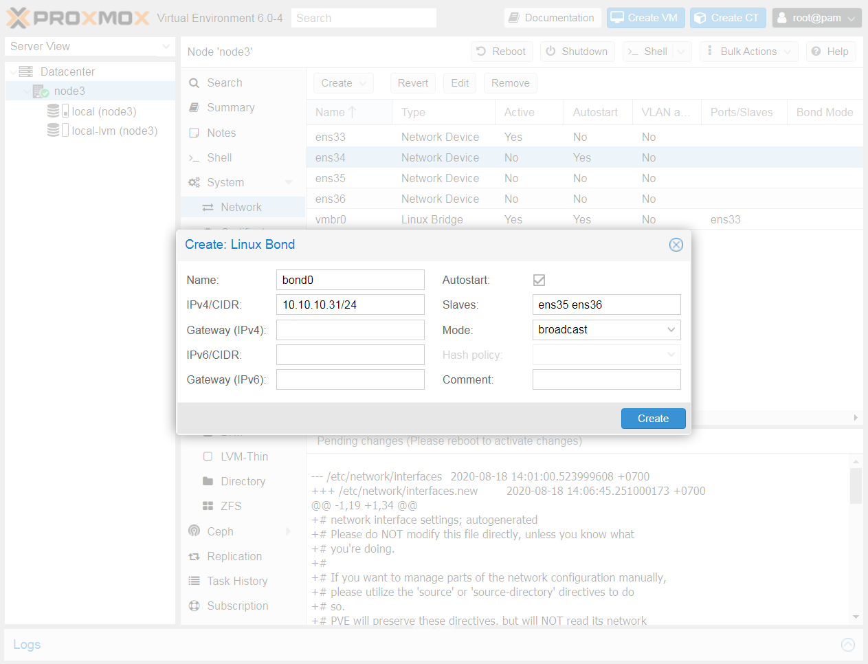The height and width of the screenshot is (664, 868).
Task: Collapse the Datacenter tree node
Action: point(13,72)
